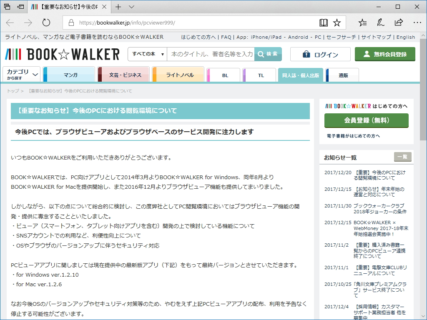Open the favorites hub icon
This screenshot has height=320, width=427.
coord(362,22)
